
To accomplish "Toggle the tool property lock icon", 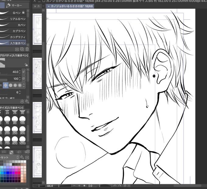I will coord(26,65).
